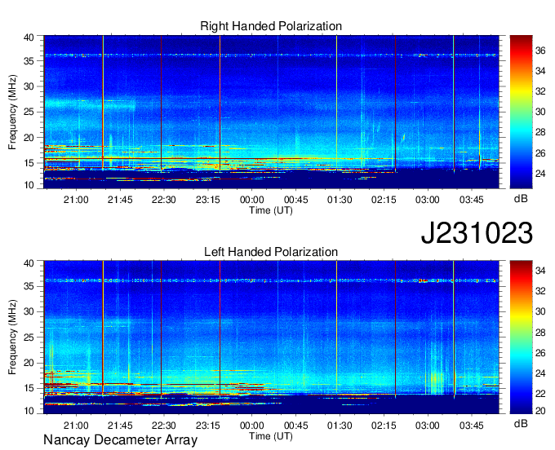555x450 pixels.
Task: Click the 34 value on lower colorbar
Action: tap(540, 271)
